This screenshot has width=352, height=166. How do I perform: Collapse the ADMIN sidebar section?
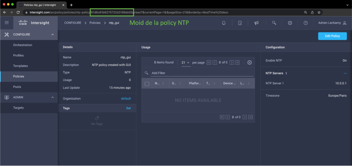pyautogui.click(x=52, y=97)
